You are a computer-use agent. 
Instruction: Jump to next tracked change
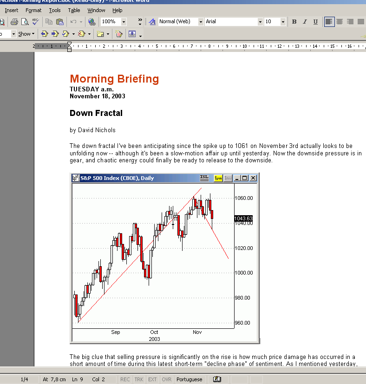pos(55,34)
